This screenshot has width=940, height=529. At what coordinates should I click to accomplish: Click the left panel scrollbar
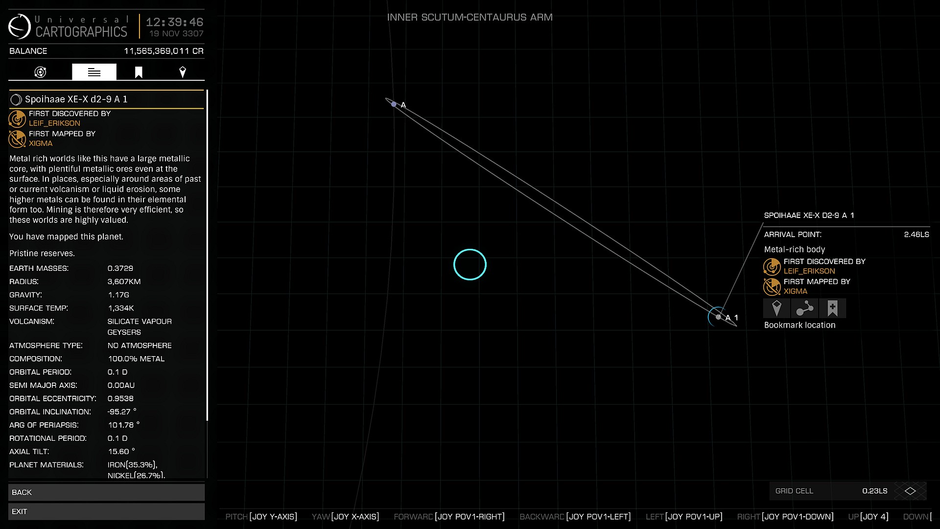(x=207, y=255)
